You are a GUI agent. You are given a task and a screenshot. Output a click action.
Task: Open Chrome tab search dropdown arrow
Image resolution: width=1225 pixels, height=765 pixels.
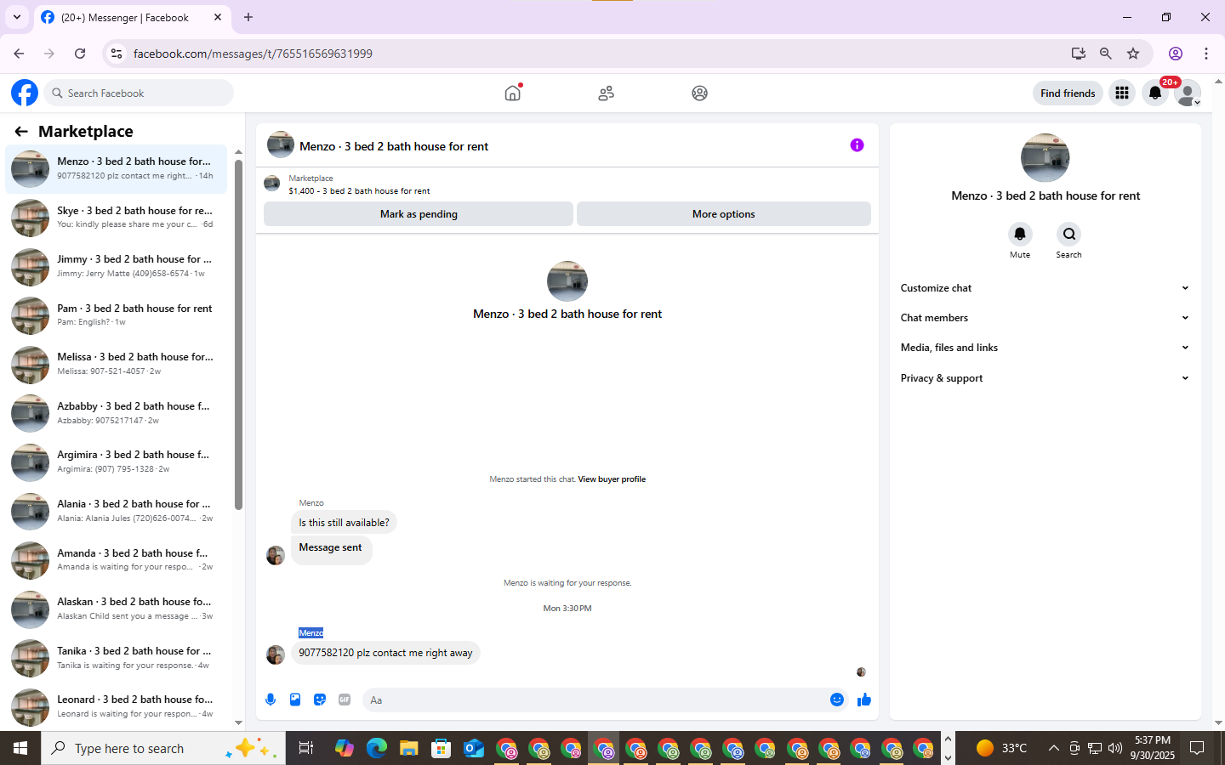[16, 17]
